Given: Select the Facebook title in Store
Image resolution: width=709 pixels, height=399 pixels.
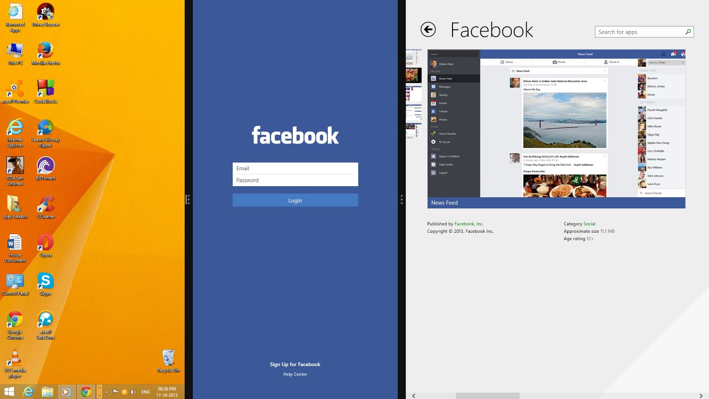Looking at the screenshot, I should (492, 30).
